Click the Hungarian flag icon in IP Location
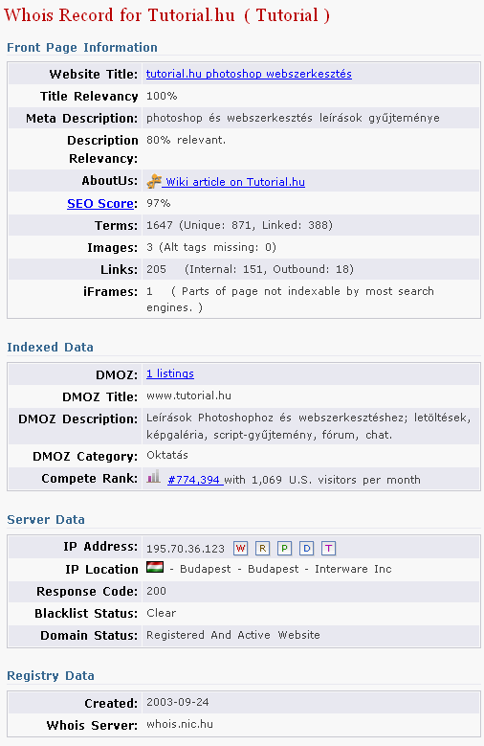 pos(155,567)
